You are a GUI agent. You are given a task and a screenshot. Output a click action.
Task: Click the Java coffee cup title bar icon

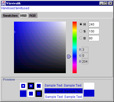coord(4,3)
